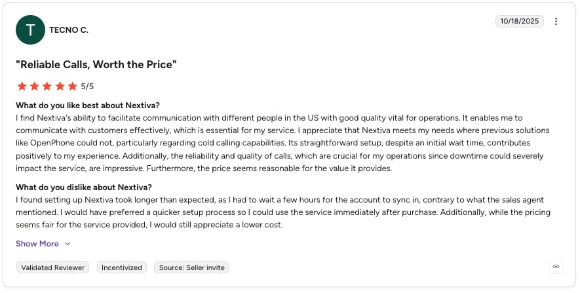Open reviewer name TECNO C.
Viewport: 580px width, 293px height.
(x=69, y=30)
